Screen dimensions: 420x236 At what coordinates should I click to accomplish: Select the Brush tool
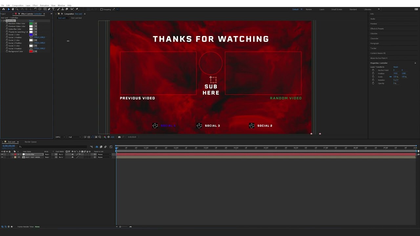pos(58,9)
